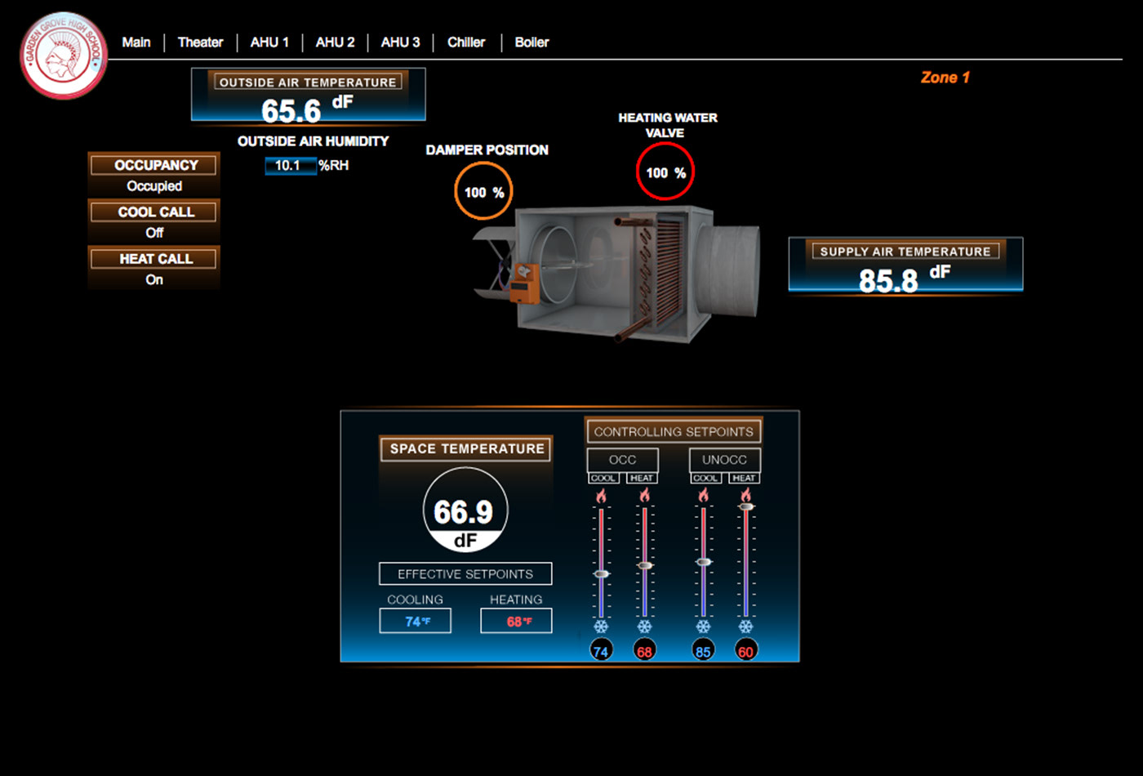Open the Theater page
This screenshot has width=1143, height=776.
(201, 42)
